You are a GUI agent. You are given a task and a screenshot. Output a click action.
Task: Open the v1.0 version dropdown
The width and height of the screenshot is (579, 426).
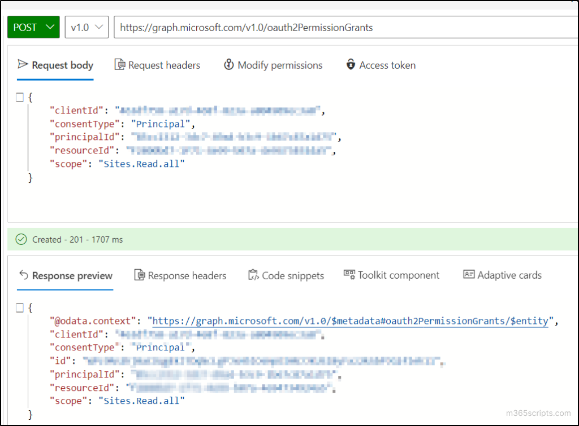click(87, 27)
